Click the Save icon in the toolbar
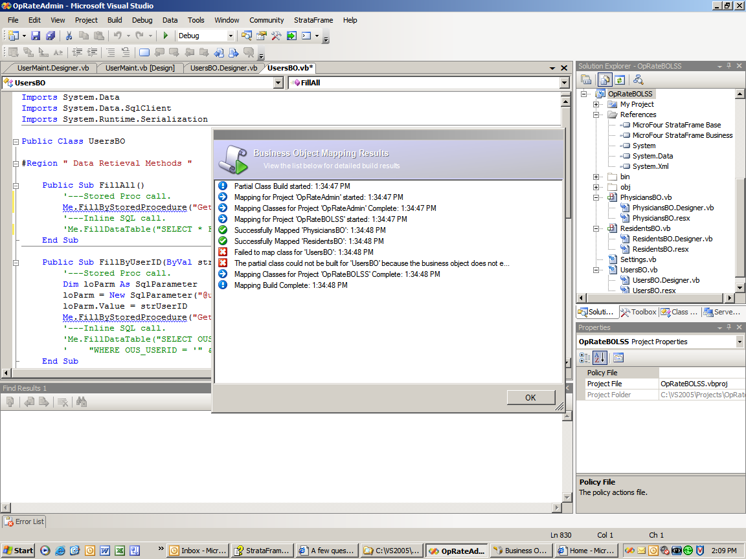Screen dimensions: 746x559 [x=36, y=36]
